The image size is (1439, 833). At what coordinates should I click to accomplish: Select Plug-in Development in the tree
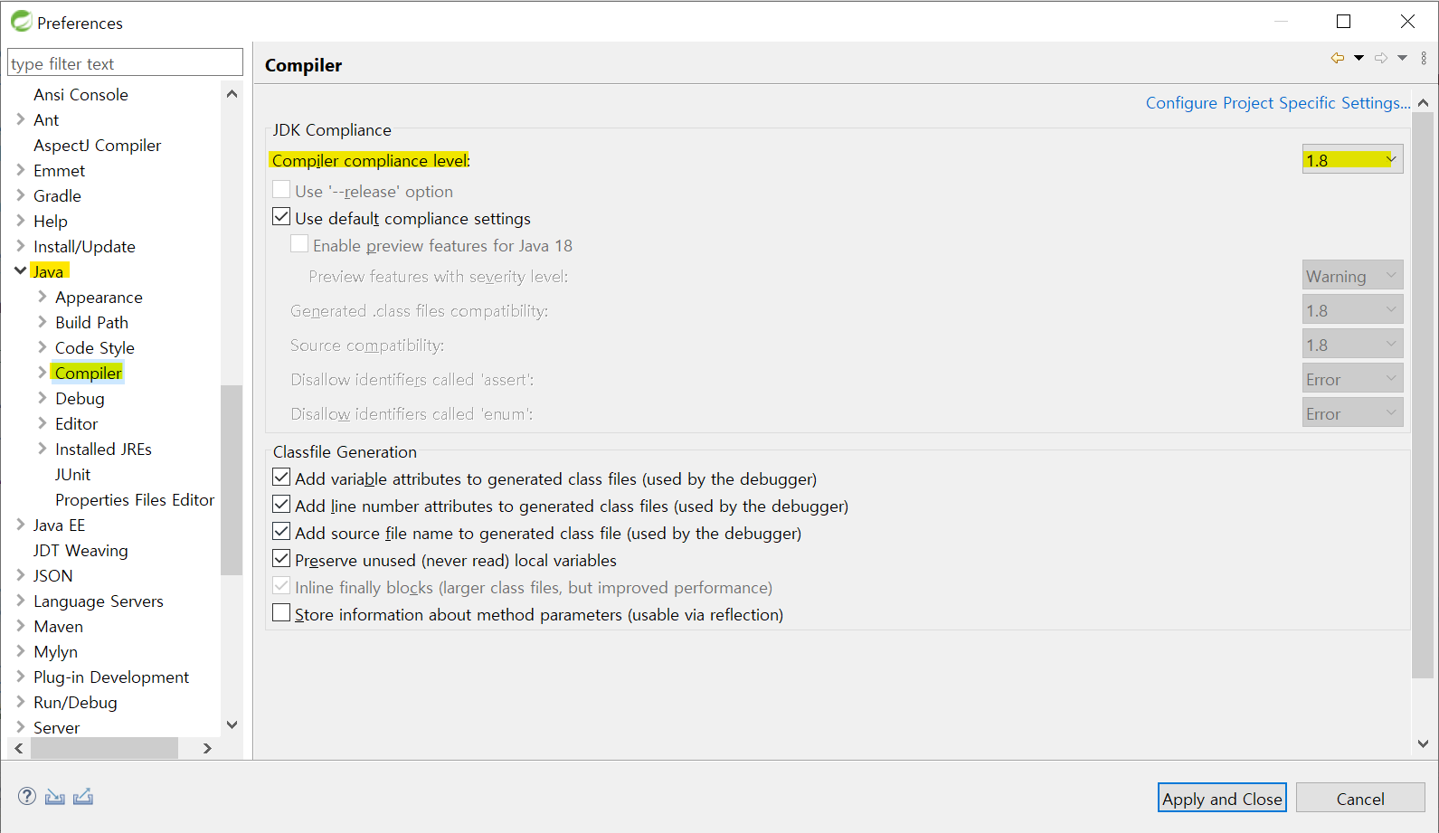(111, 677)
